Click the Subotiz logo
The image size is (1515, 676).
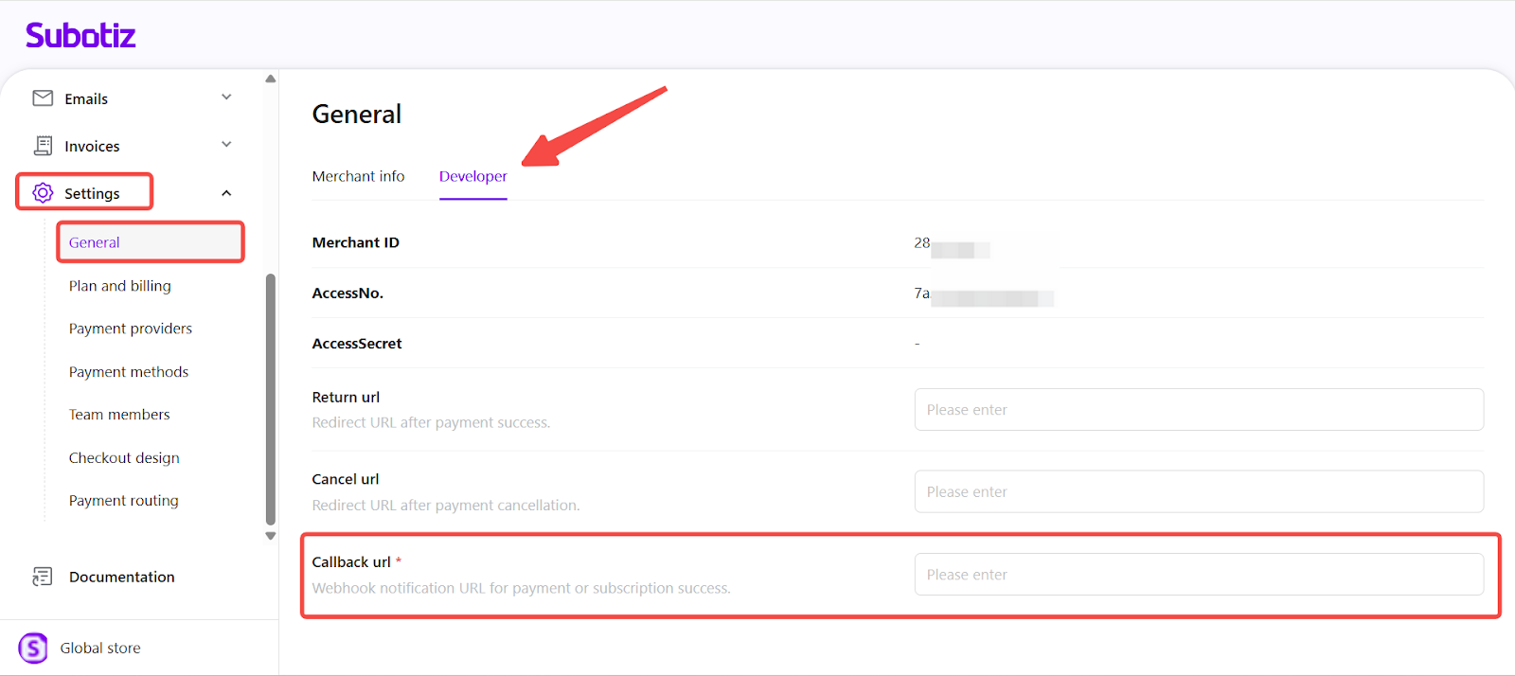point(80,36)
